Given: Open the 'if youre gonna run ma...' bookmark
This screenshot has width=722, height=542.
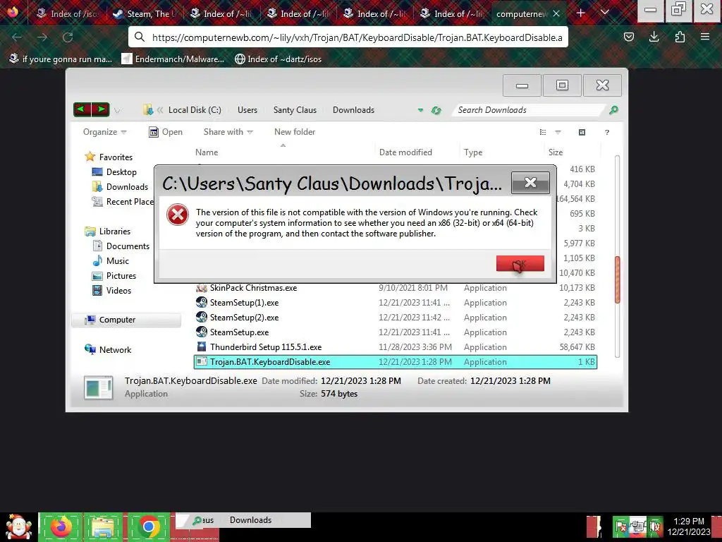Looking at the screenshot, I should point(61,59).
